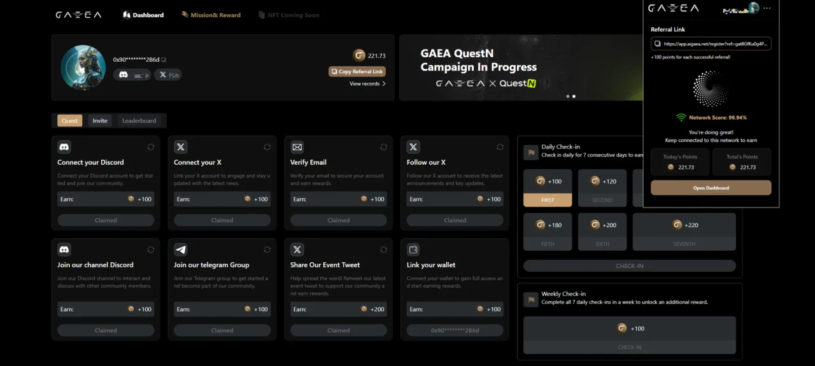Click the wallet icon on the Link your wallet card
Screen dimensions: 815x366
[x=414, y=250]
